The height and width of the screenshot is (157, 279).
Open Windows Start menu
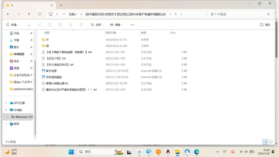pyautogui.click(x=71, y=152)
